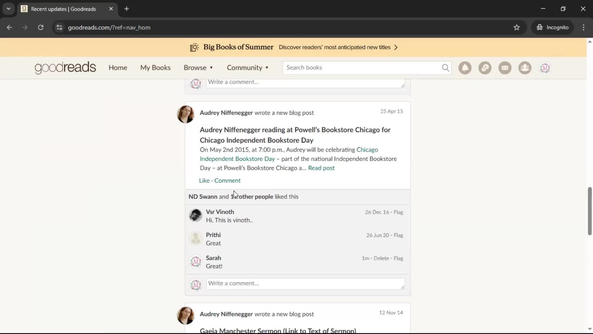
Task: Click Vsr Vinoth's avatar
Action: click(x=196, y=216)
